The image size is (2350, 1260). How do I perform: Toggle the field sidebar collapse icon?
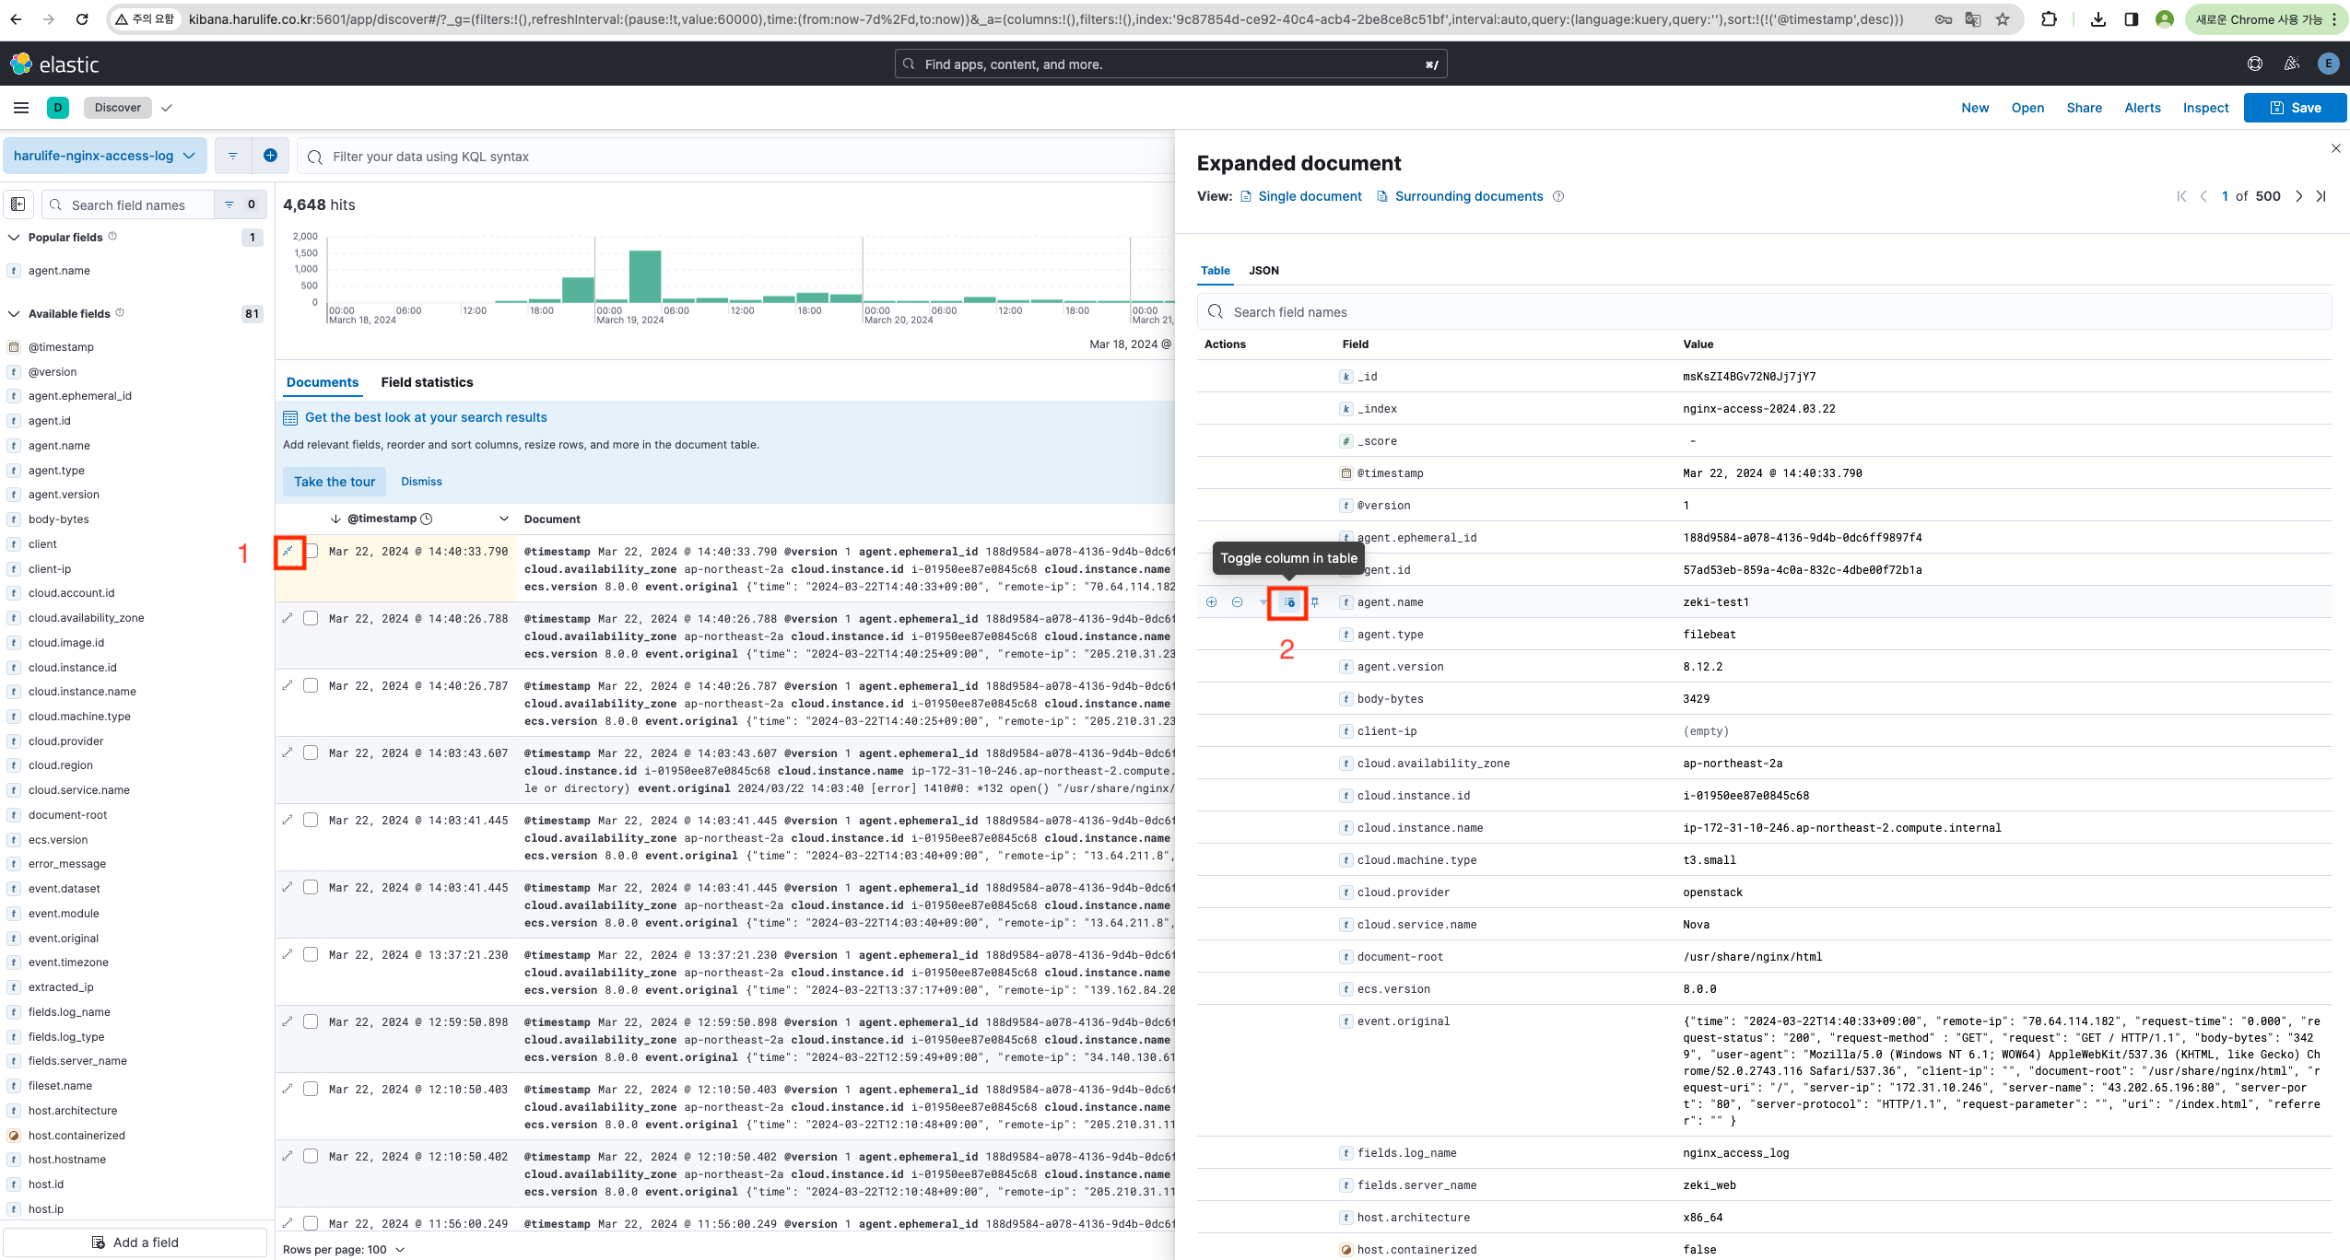tap(18, 204)
